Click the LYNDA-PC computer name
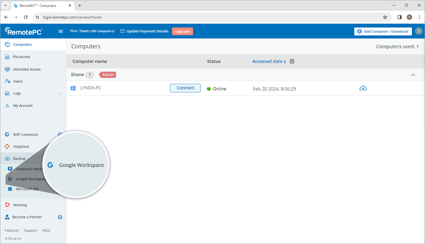Viewport: 425px width, 244px height. tap(91, 88)
